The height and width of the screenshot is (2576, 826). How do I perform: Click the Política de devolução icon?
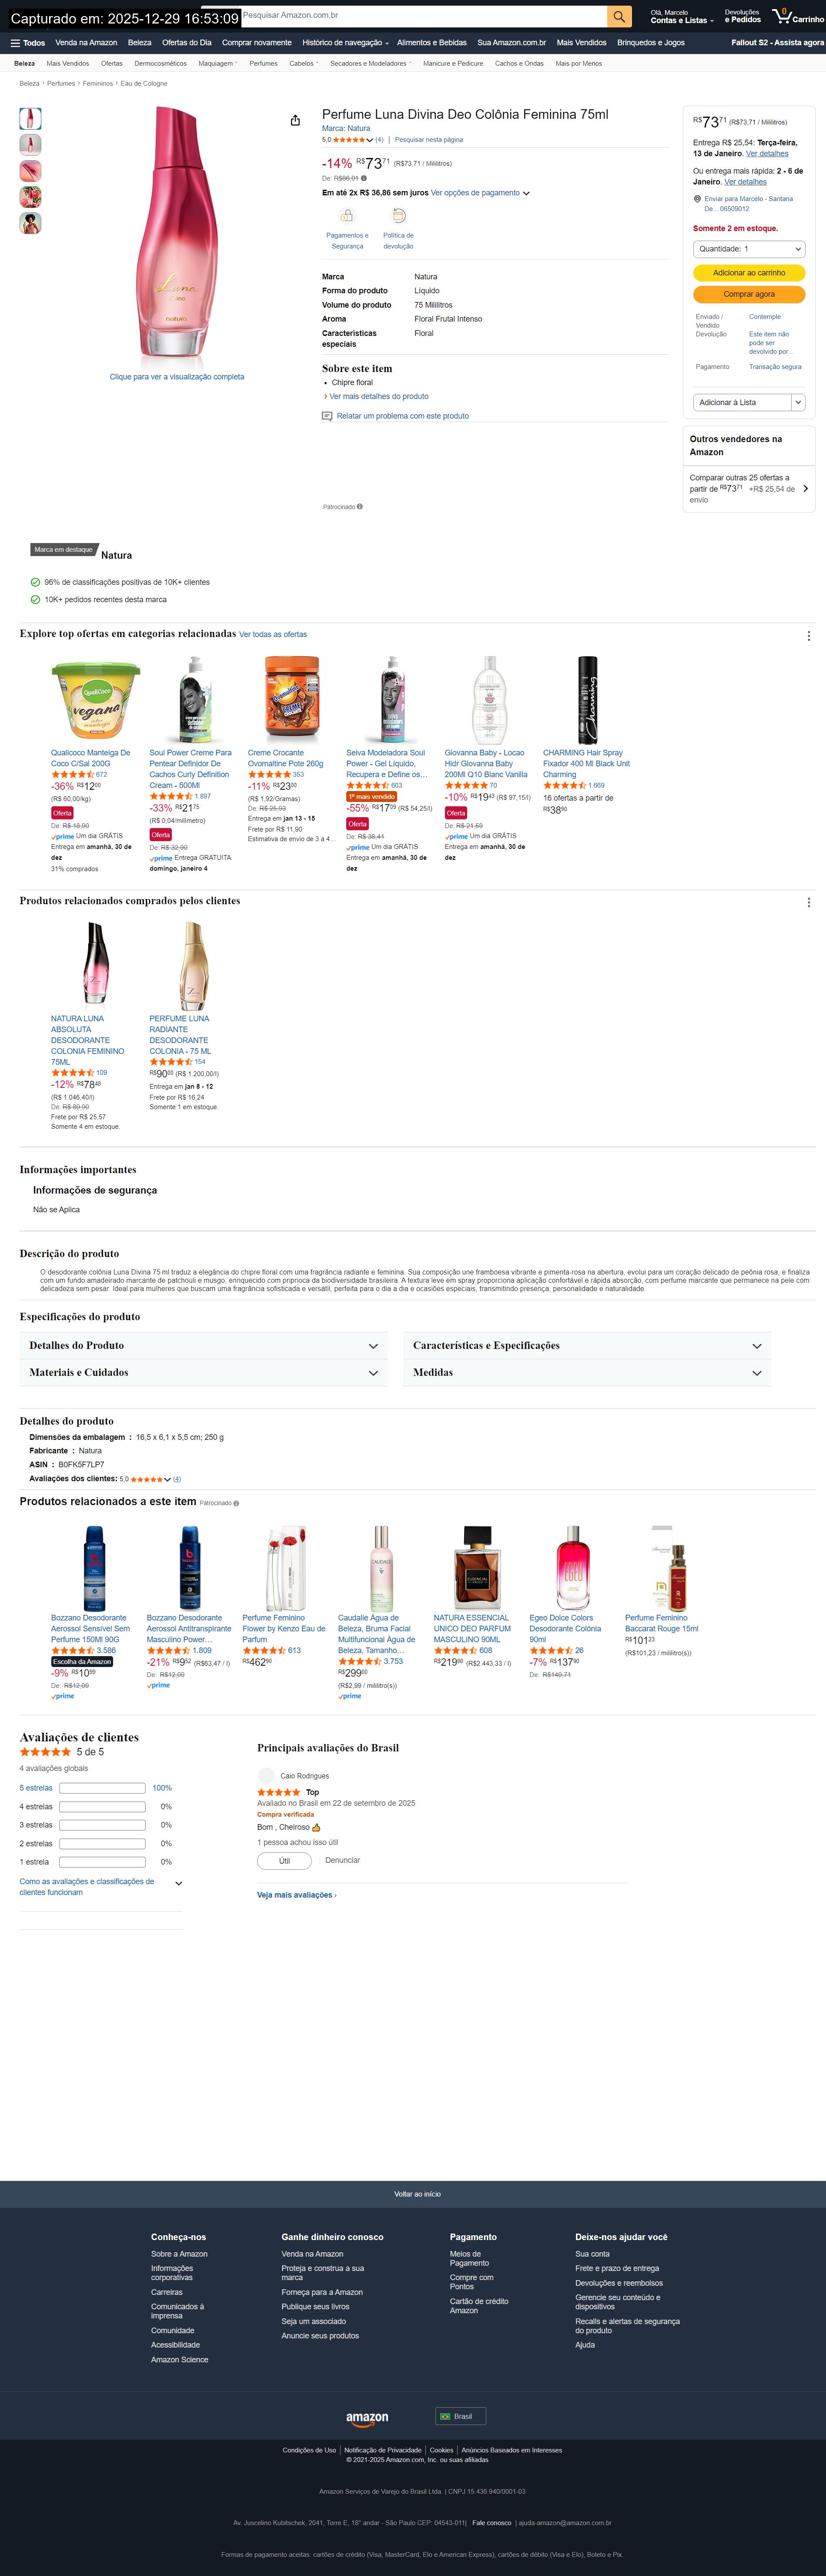(398, 215)
